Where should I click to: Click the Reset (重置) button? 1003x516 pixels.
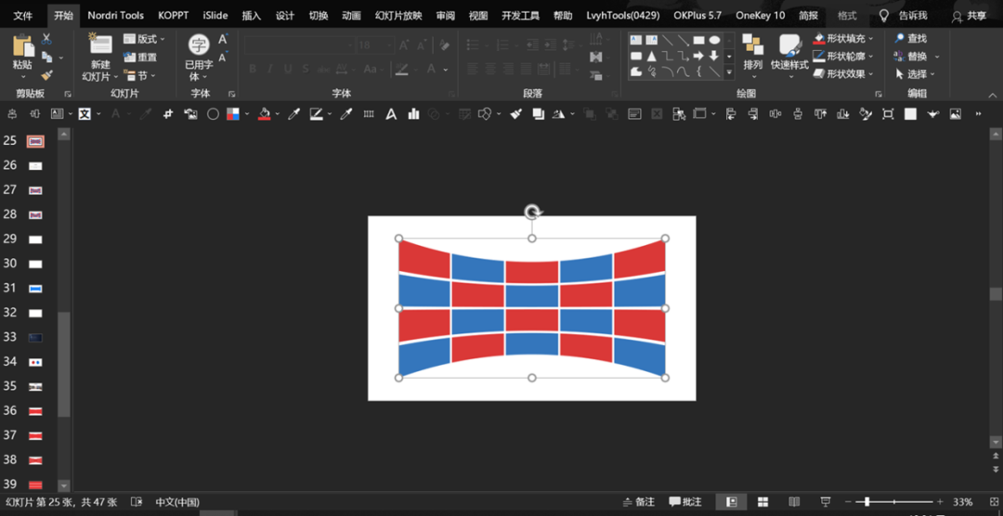tap(141, 58)
